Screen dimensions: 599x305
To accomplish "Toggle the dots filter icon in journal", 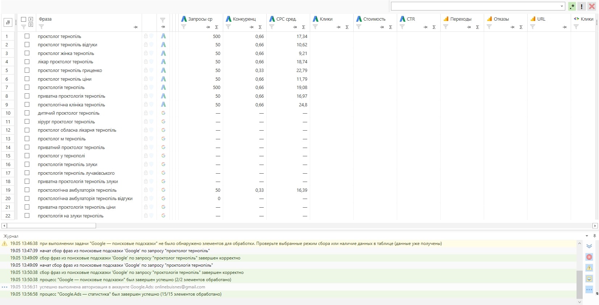I will pos(589,289).
